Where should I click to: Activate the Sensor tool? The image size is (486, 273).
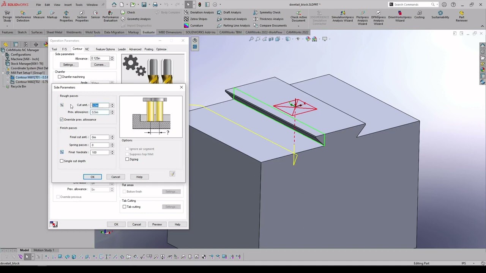tap(96, 15)
